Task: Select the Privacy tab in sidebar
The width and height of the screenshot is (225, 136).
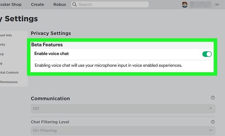Action: [x=2, y=54]
